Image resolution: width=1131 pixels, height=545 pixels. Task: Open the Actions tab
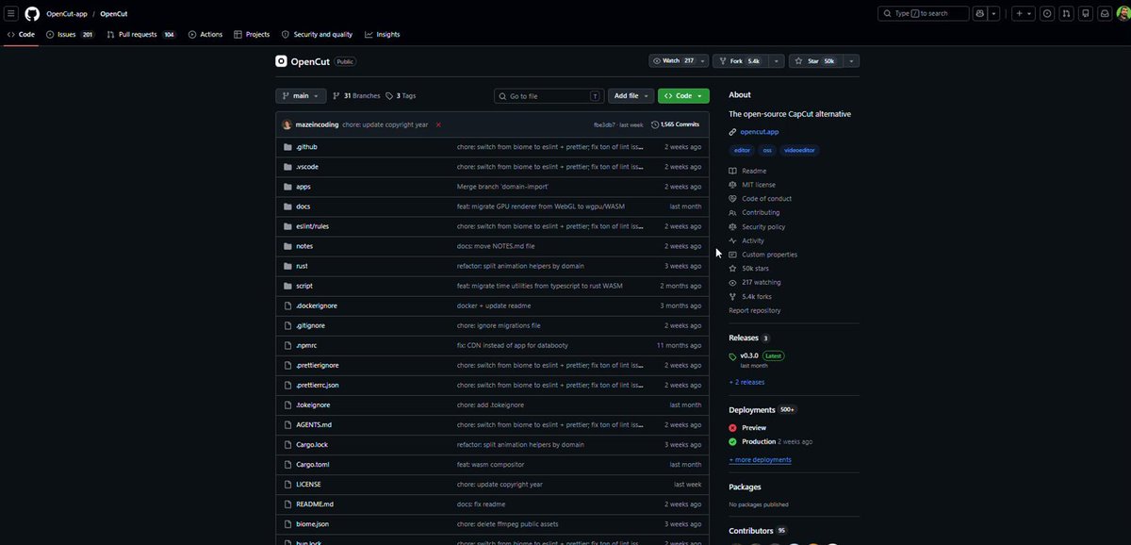205,34
